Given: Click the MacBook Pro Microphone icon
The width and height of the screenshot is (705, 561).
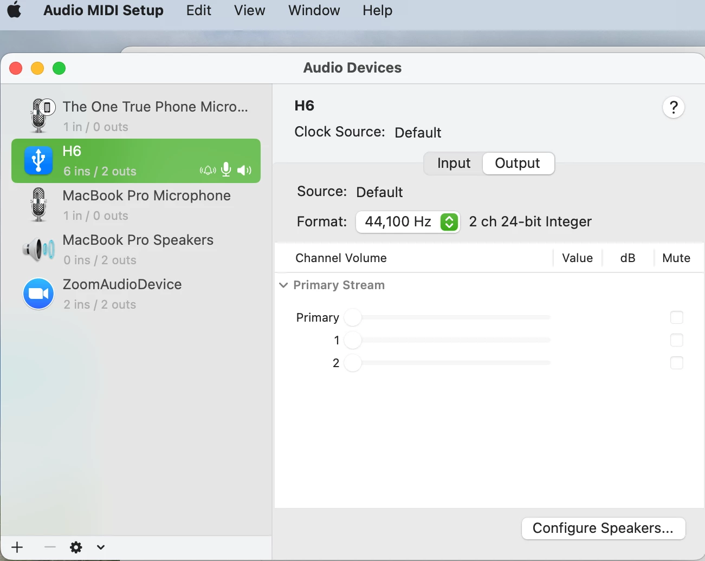Looking at the screenshot, I should 38,205.
